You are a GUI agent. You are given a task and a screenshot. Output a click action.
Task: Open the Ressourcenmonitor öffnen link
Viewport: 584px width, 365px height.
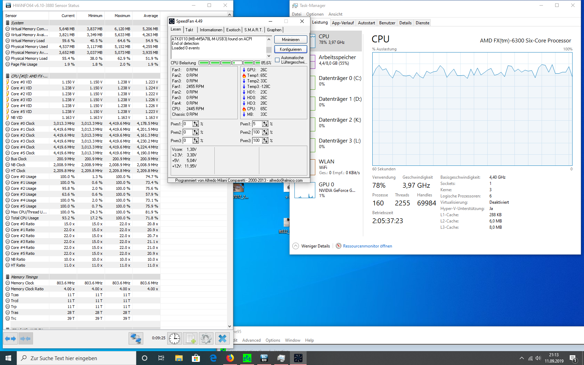367,246
